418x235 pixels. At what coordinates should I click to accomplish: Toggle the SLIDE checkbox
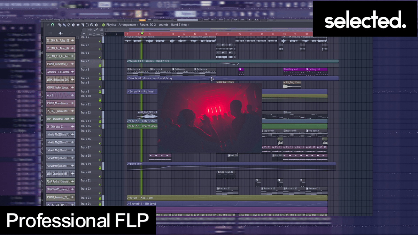click(102, 34)
